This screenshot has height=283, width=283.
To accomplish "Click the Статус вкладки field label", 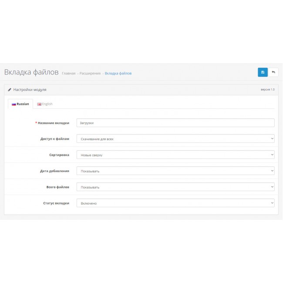I will click(56, 203).
